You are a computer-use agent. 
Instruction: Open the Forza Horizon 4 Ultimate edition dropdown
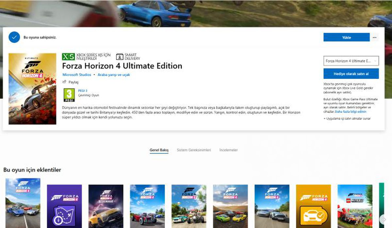coord(351,61)
